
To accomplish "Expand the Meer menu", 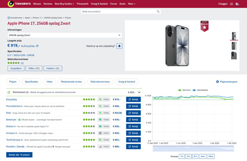I will pyautogui.click(x=132, y=4).
